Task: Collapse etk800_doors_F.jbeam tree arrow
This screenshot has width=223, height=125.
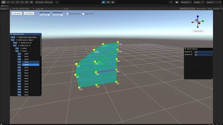Action: coord(17,40)
